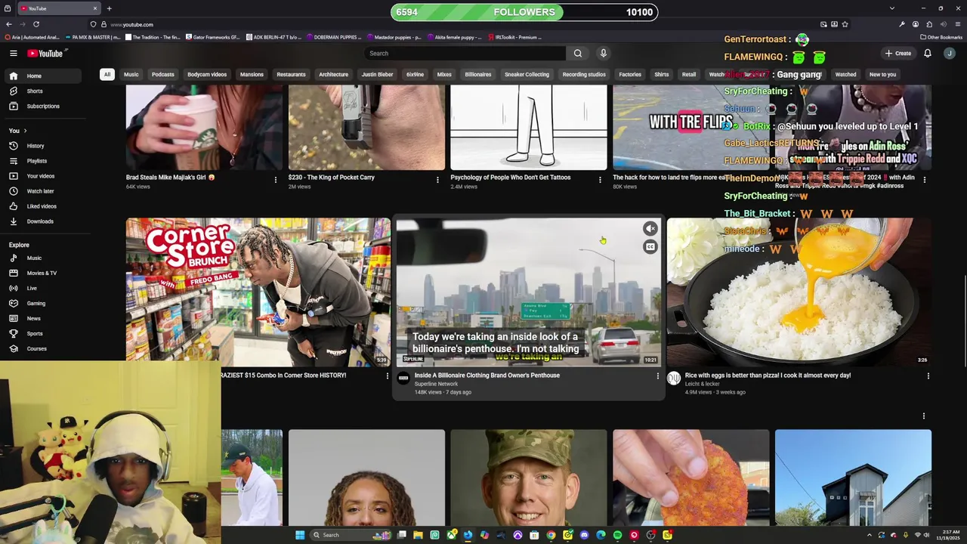The height and width of the screenshot is (544, 967).
Task: Open Downloads in the sidebar
Action: tap(42, 221)
